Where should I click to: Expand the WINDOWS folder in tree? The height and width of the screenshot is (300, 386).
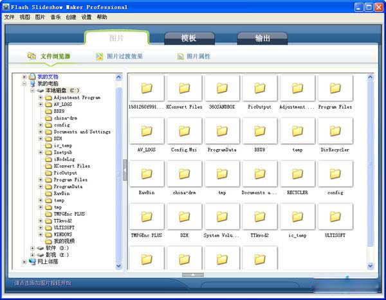[x=41, y=234]
